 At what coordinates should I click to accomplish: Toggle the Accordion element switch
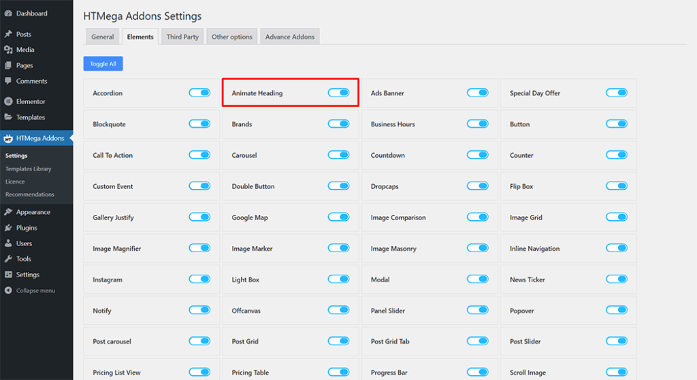coord(199,92)
